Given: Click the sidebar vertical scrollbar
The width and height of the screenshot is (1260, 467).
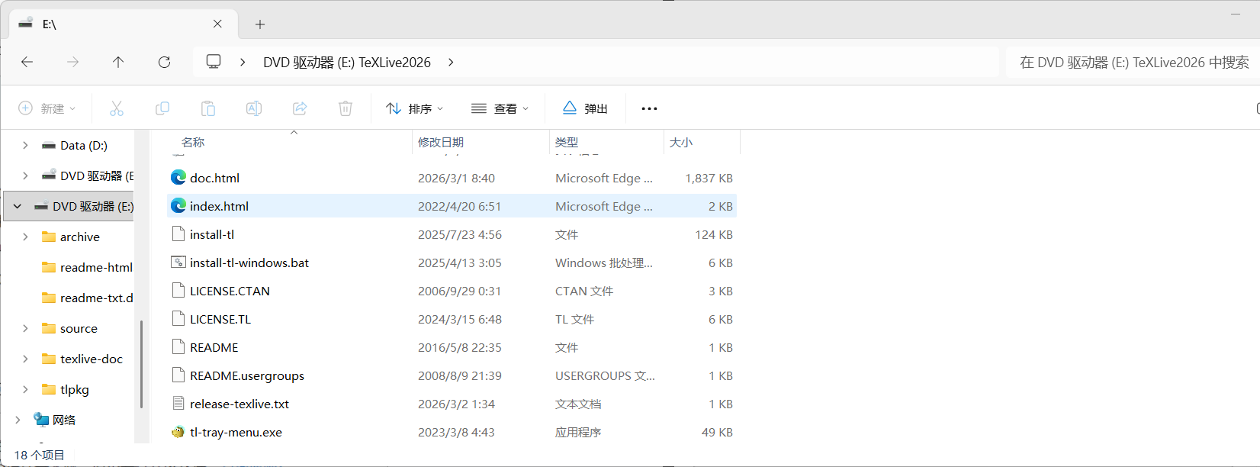Looking at the screenshot, I should click(x=141, y=364).
